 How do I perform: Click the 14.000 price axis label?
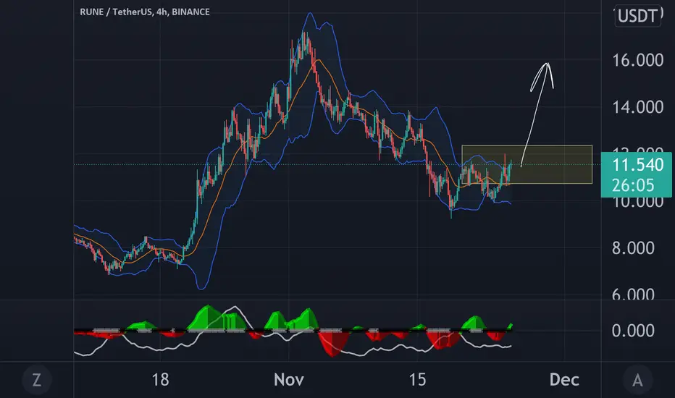(x=637, y=107)
